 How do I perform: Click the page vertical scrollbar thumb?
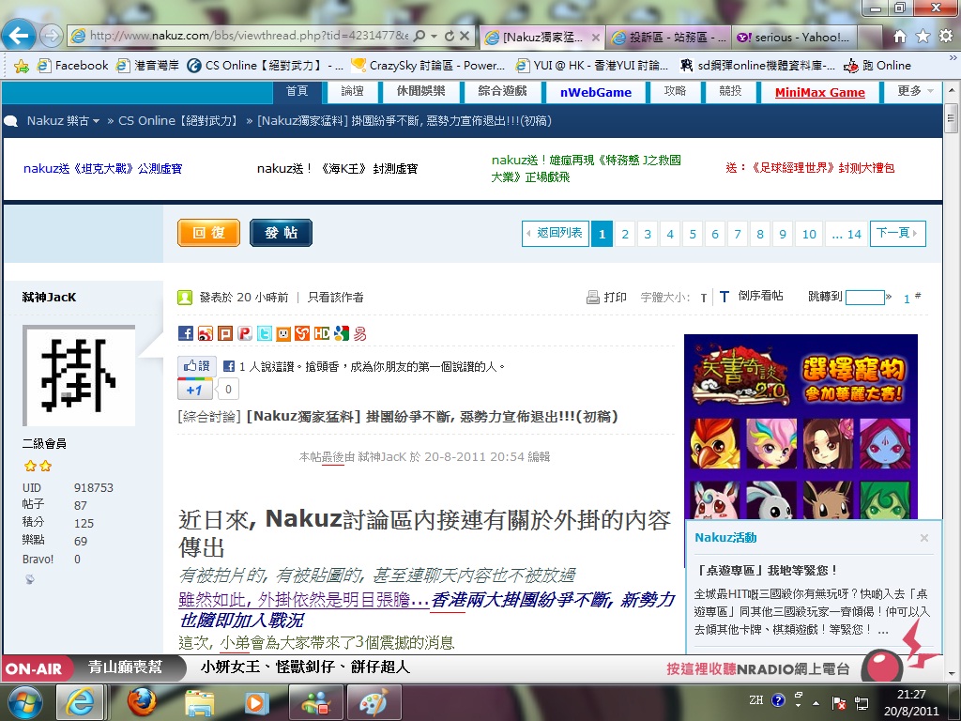click(x=951, y=117)
